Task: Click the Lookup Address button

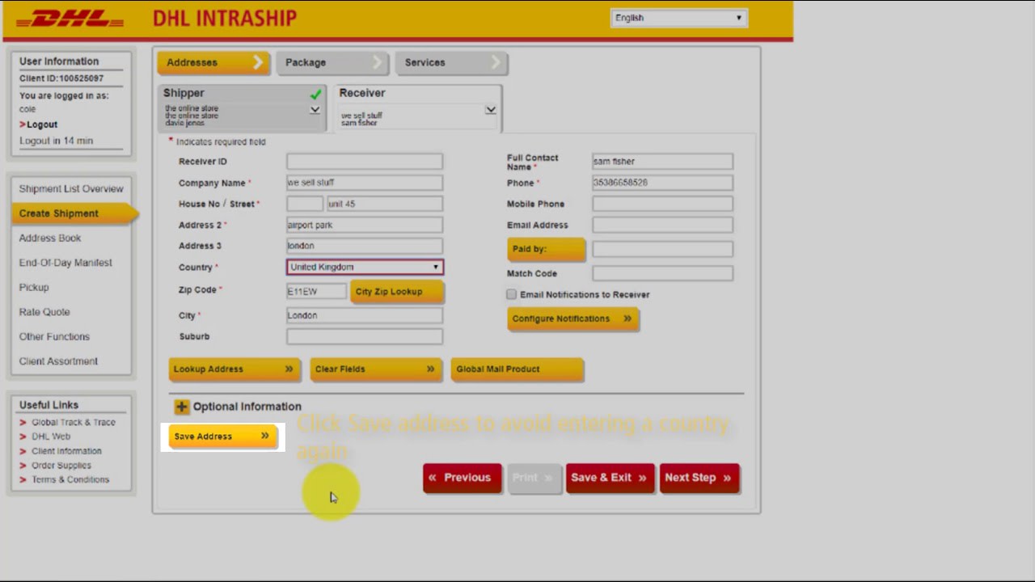Action: coord(234,369)
